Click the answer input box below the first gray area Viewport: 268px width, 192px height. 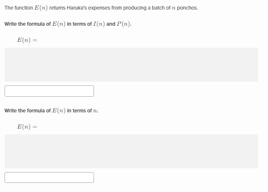[49, 91]
